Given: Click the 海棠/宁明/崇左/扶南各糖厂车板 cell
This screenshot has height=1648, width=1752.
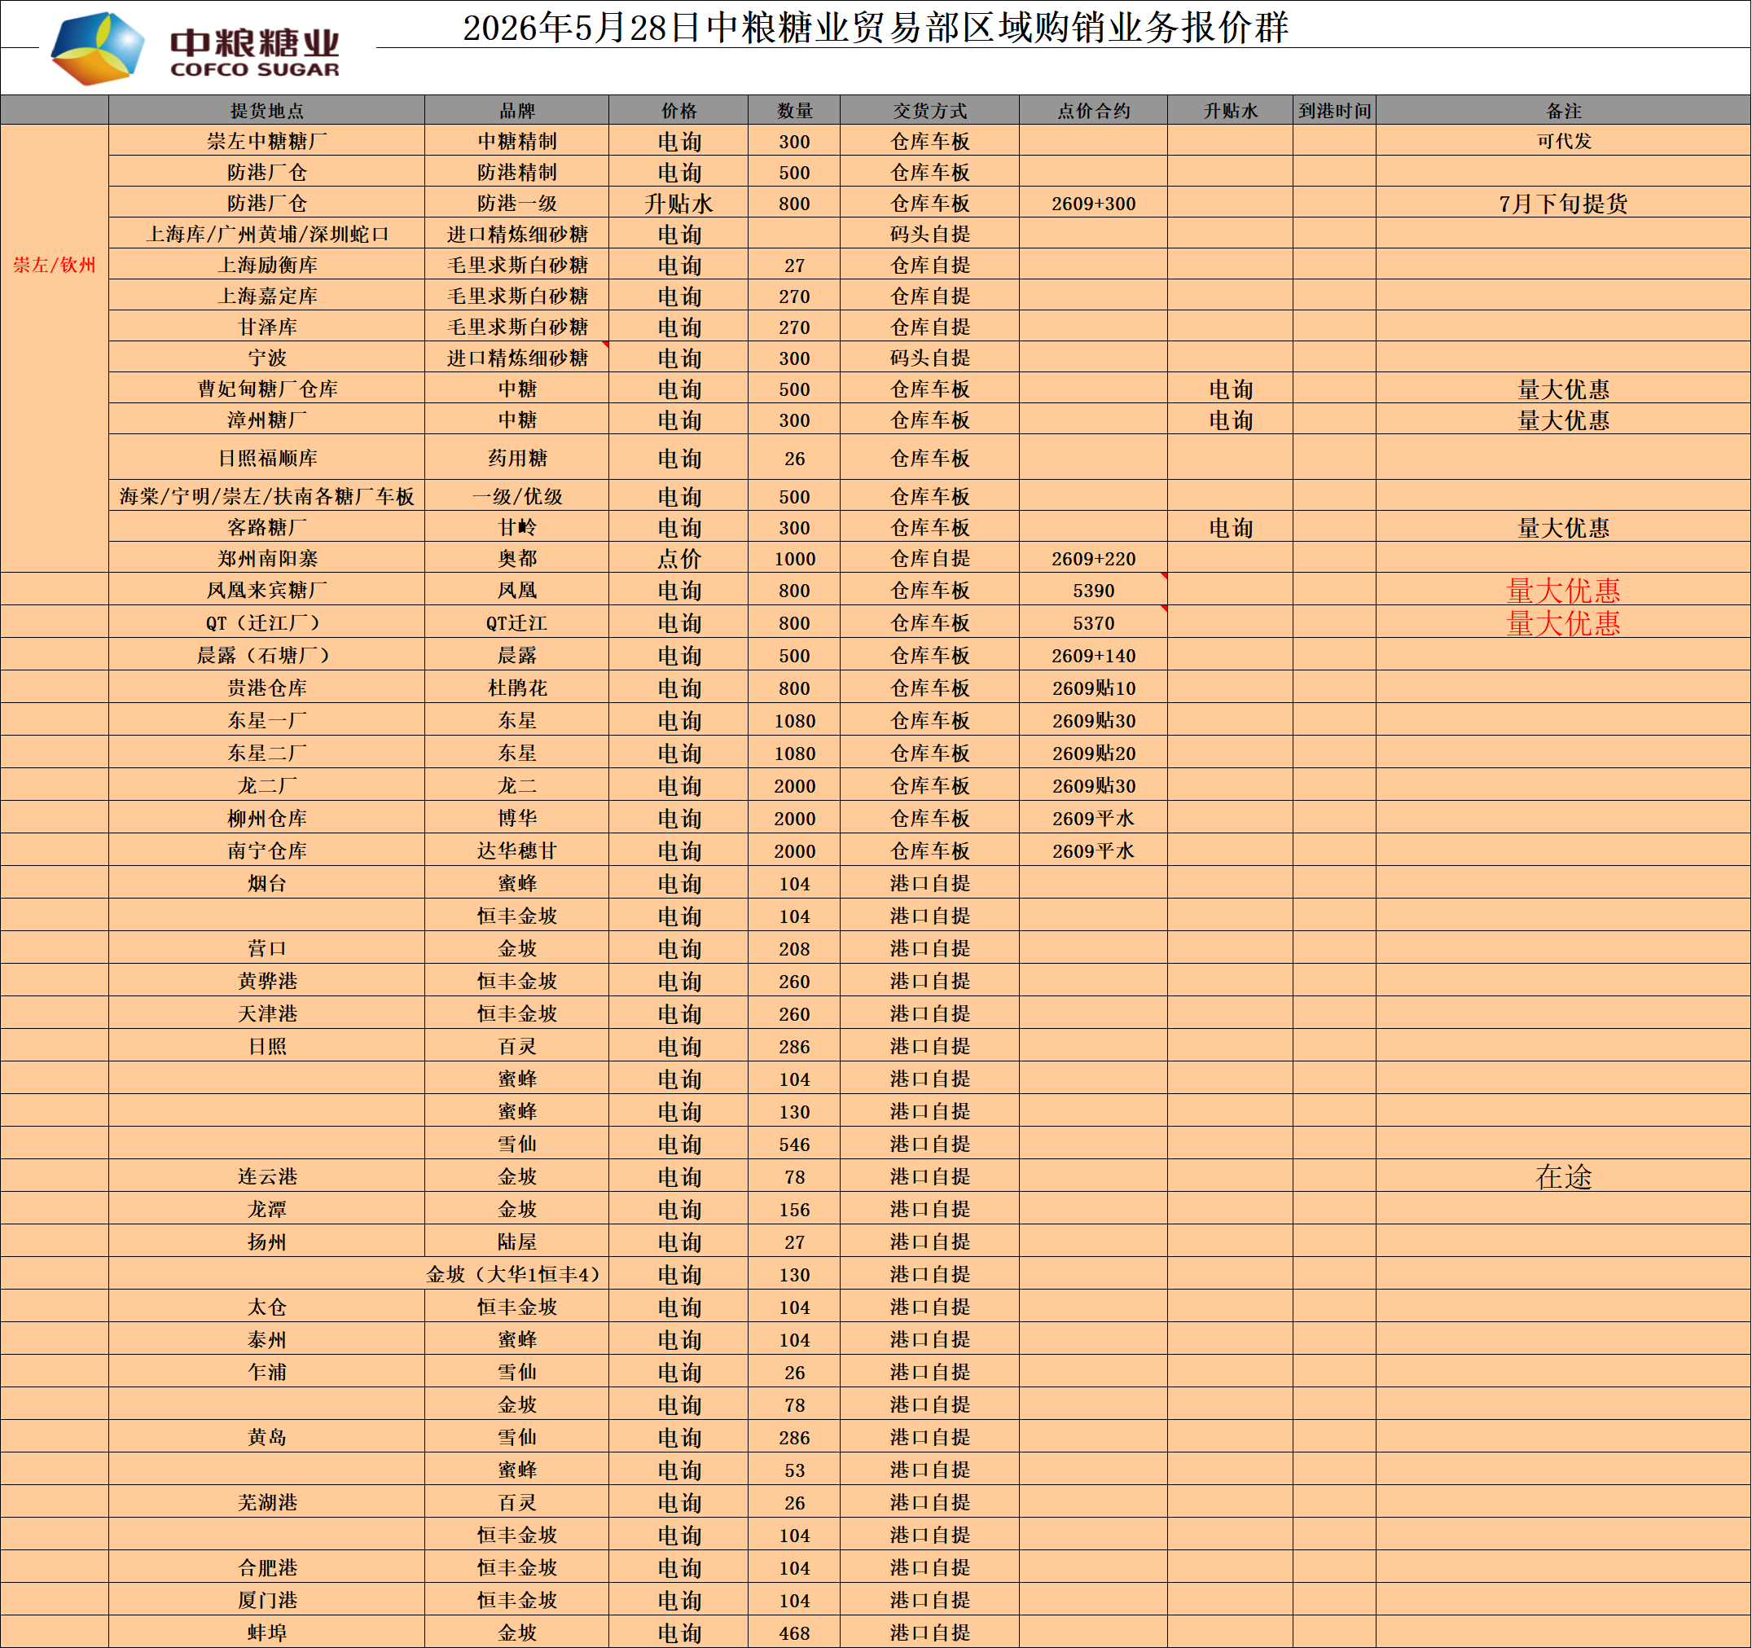Looking at the screenshot, I should coord(267,495).
